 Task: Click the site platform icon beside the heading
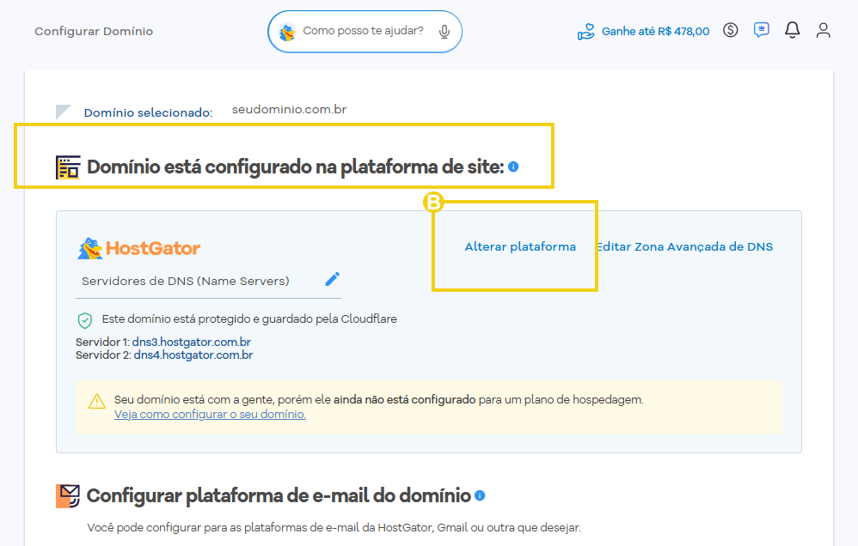(68, 167)
